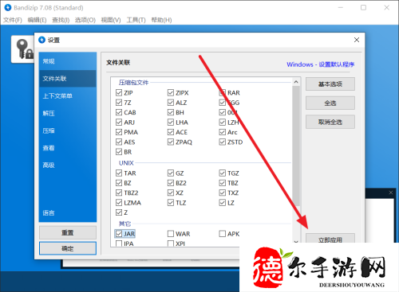
Task: Enable the XPI checkbox
Action: click(171, 243)
